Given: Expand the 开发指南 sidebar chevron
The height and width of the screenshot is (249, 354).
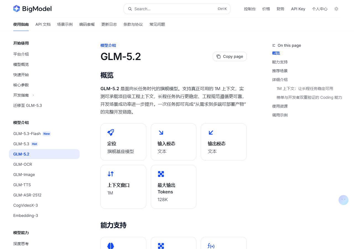Looking at the screenshot, I should point(33,95).
